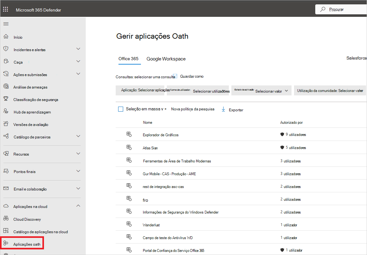
Task: Click the Início home icon
Action: 6,37
